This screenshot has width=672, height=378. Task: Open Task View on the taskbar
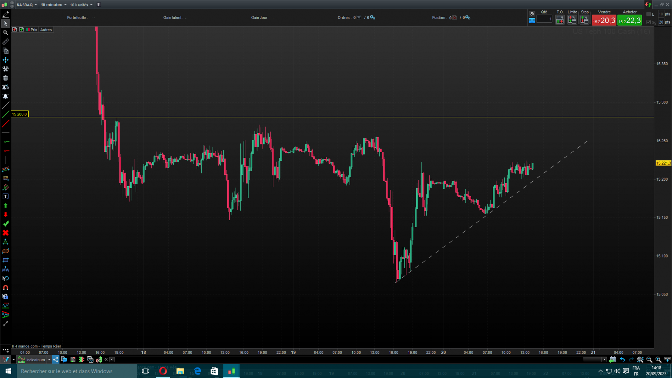[146, 371]
